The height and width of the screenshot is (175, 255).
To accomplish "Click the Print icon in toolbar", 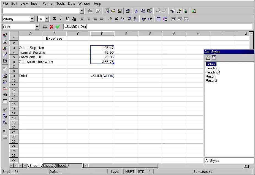I will click(128, 11).
